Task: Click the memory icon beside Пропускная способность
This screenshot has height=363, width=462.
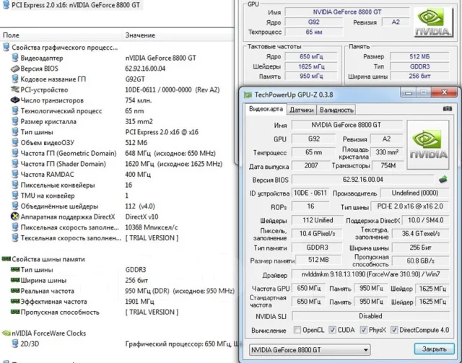Action: tap(15, 312)
